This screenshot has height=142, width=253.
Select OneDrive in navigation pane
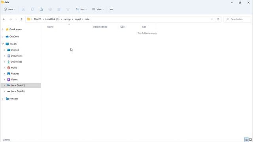(x=14, y=37)
